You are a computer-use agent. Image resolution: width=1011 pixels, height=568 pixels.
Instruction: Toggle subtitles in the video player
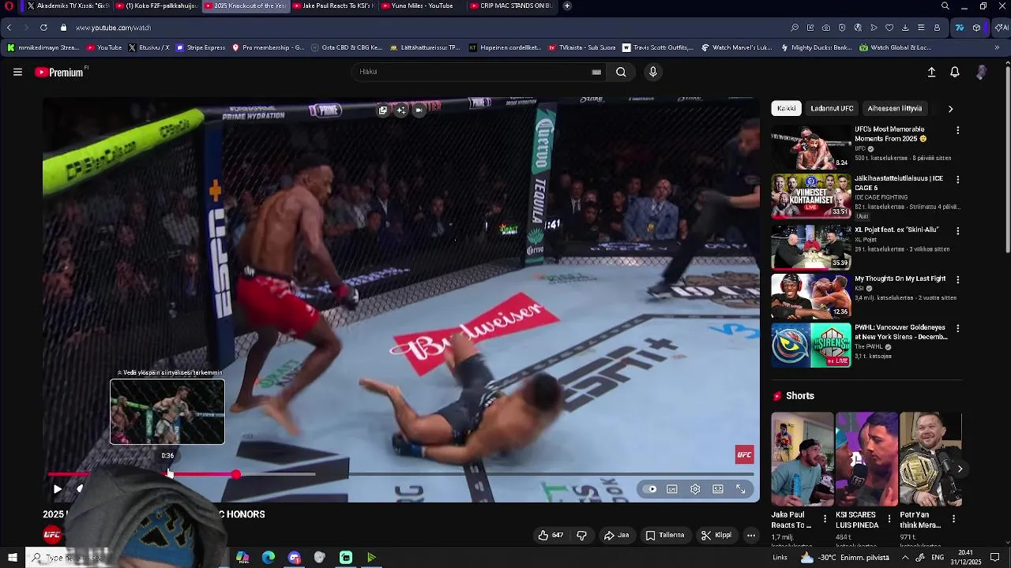click(672, 489)
